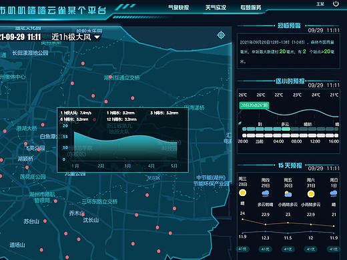The image size is (347, 260).
Task: Click the user name 王某
Action: 320,4
